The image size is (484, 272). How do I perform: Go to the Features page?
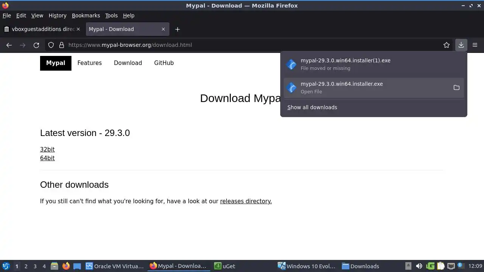(90, 63)
